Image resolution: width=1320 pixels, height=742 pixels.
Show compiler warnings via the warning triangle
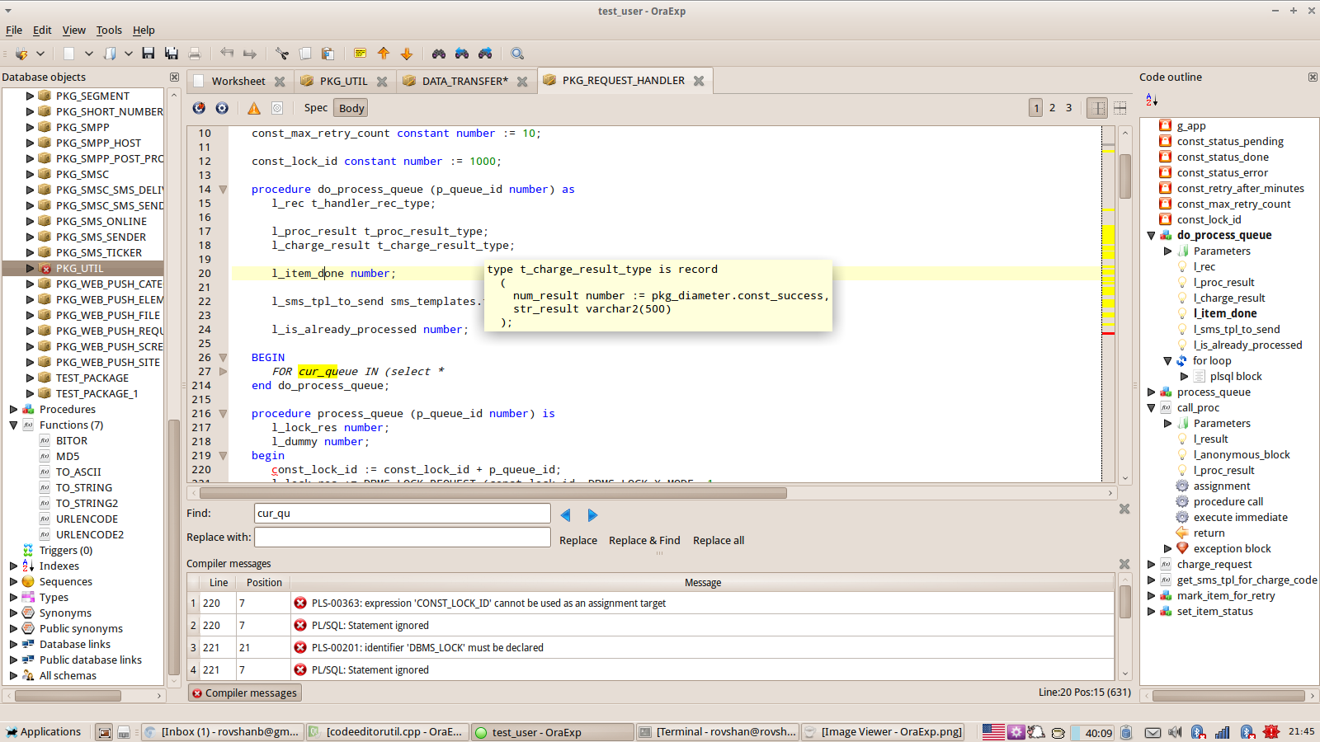tap(253, 107)
